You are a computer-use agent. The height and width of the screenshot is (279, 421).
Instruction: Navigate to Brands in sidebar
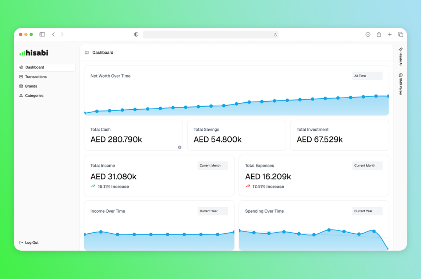(31, 86)
